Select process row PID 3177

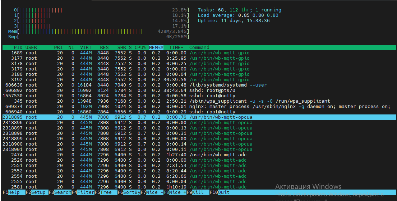click(x=199, y=58)
